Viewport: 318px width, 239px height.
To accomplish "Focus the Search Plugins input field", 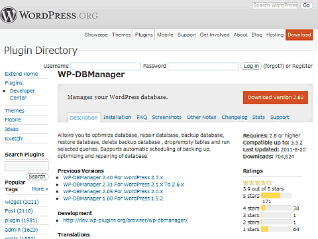I will point(26,167).
